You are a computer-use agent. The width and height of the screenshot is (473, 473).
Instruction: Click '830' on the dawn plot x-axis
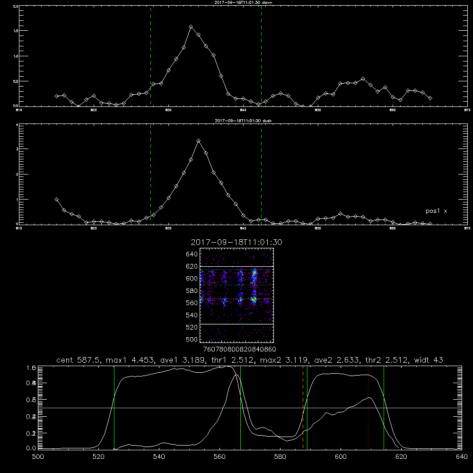coord(168,110)
